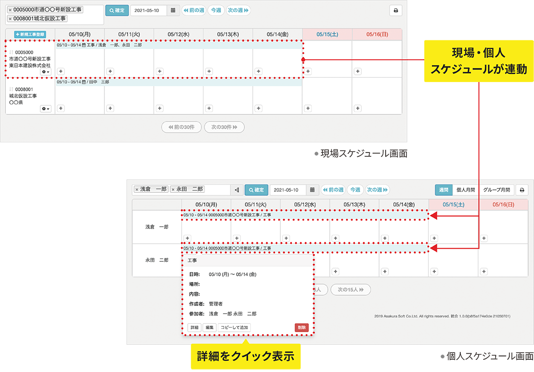Add entry on 05/15 for site 0005000
The width and height of the screenshot is (534, 372).
[x=308, y=71]
